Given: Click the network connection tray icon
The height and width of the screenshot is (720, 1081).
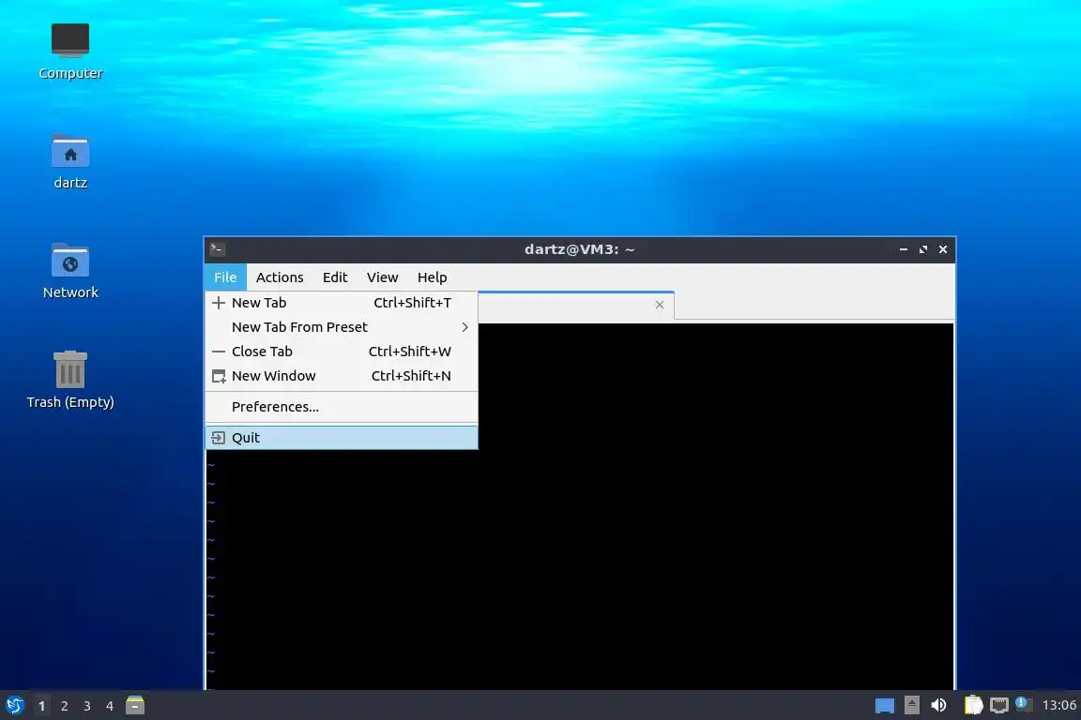Looking at the screenshot, I should (x=999, y=705).
